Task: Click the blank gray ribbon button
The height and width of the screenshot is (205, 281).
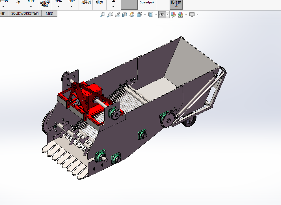Action: pyautogui.click(x=129, y=5)
